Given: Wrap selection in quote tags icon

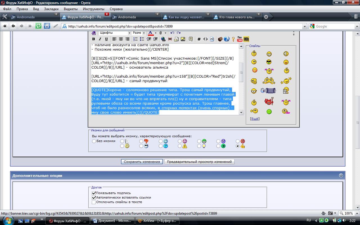Looking at the screenshot, I should (191, 39).
